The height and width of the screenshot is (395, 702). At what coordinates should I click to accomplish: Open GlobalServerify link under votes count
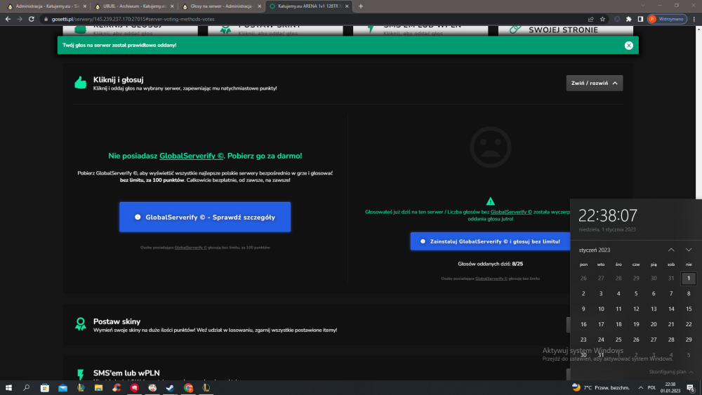491,279
